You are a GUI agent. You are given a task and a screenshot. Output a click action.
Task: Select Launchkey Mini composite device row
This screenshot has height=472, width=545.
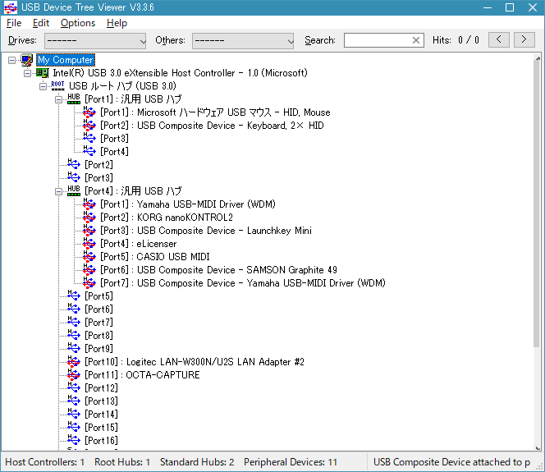tap(206, 231)
